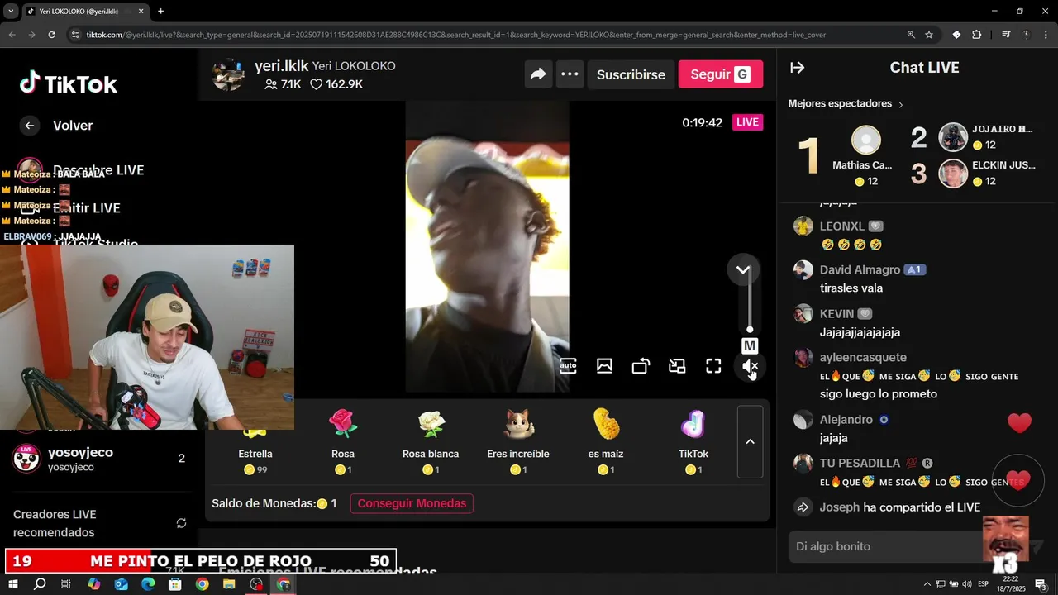Viewport: 1058px width, 595px height.
Task: Tap the floating heart like button
Action: point(1018,480)
